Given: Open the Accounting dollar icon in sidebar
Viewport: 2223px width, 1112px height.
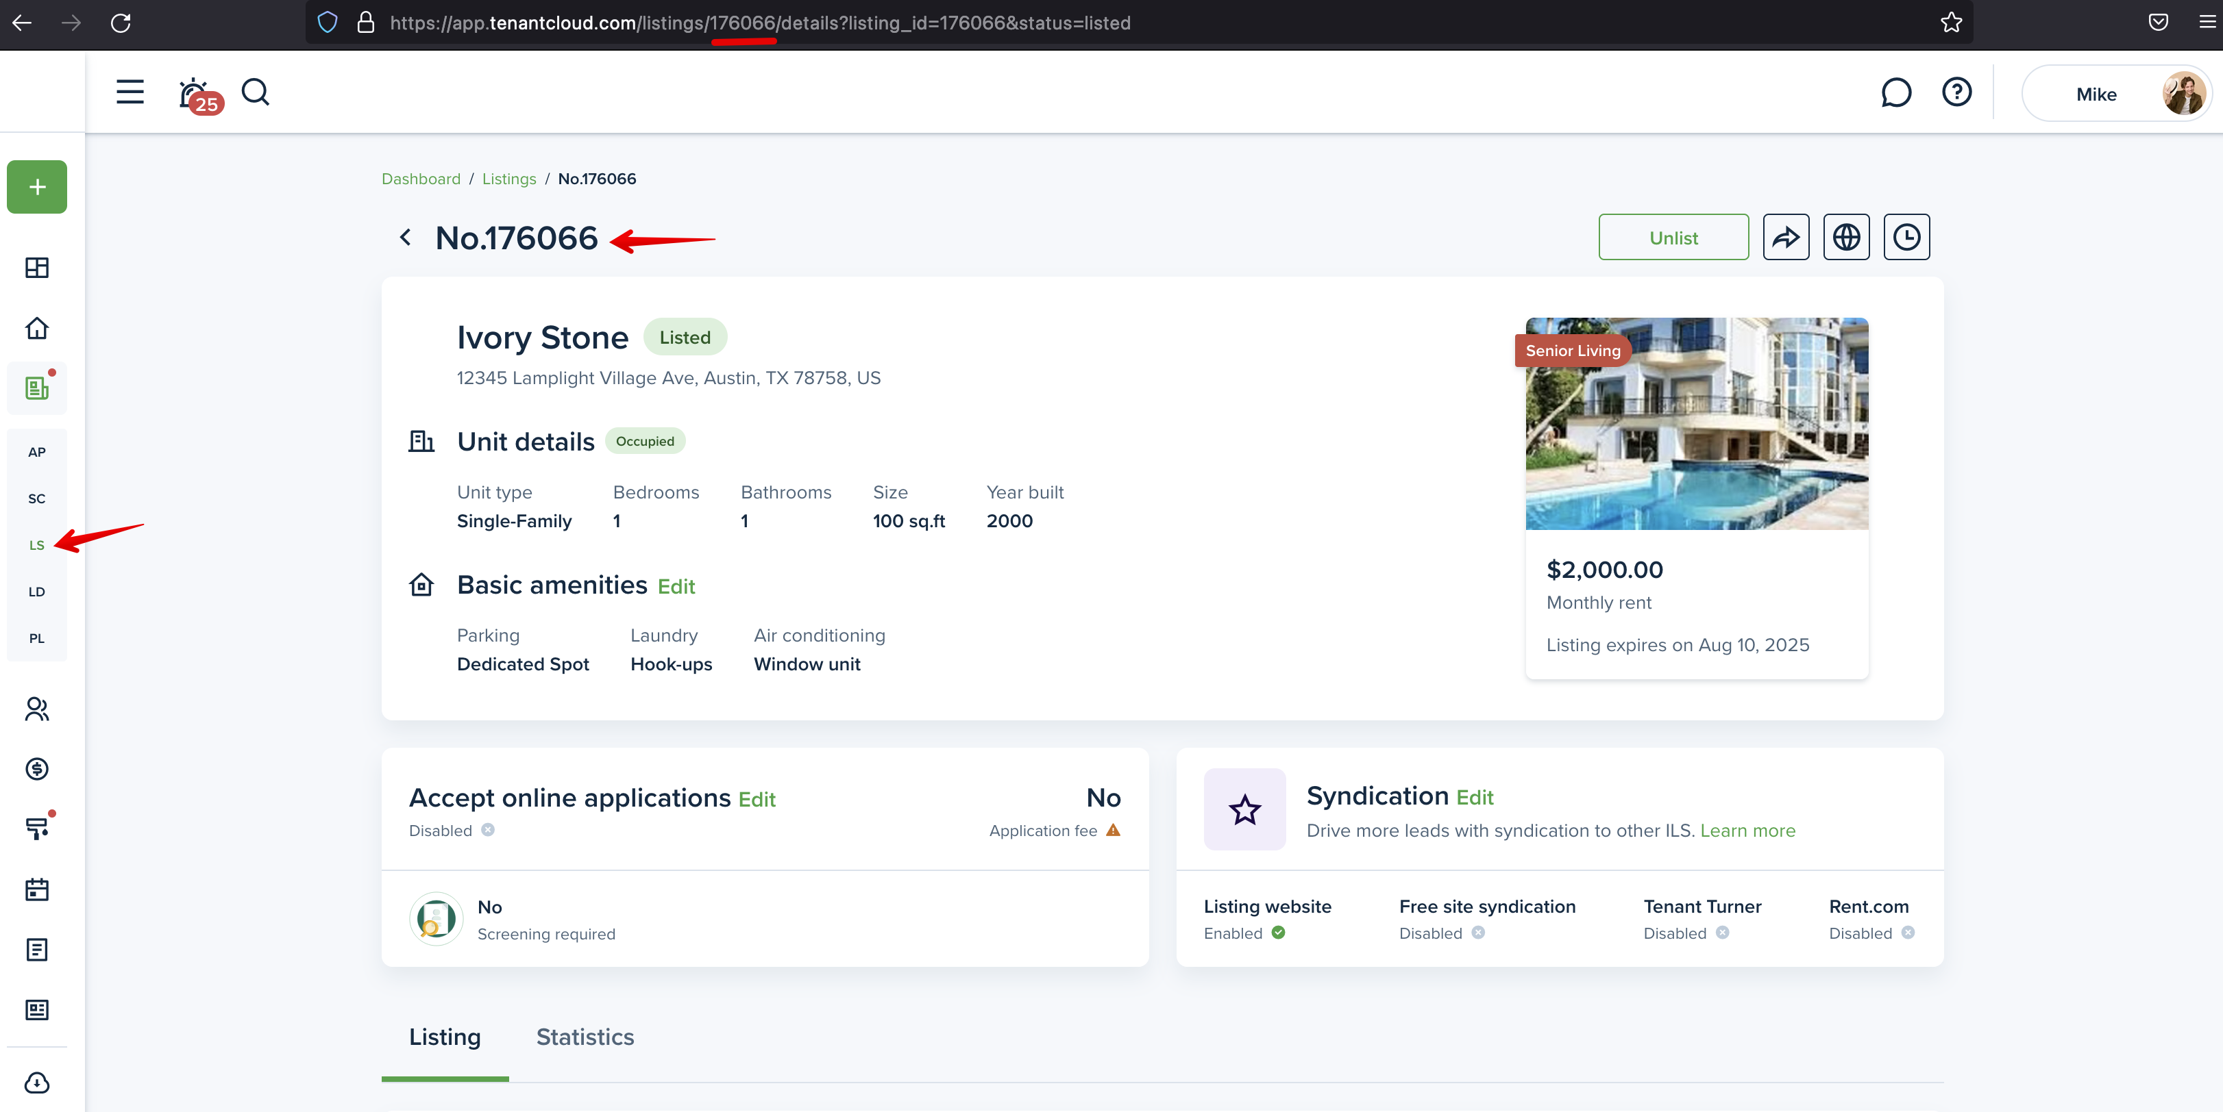Looking at the screenshot, I should coord(37,769).
